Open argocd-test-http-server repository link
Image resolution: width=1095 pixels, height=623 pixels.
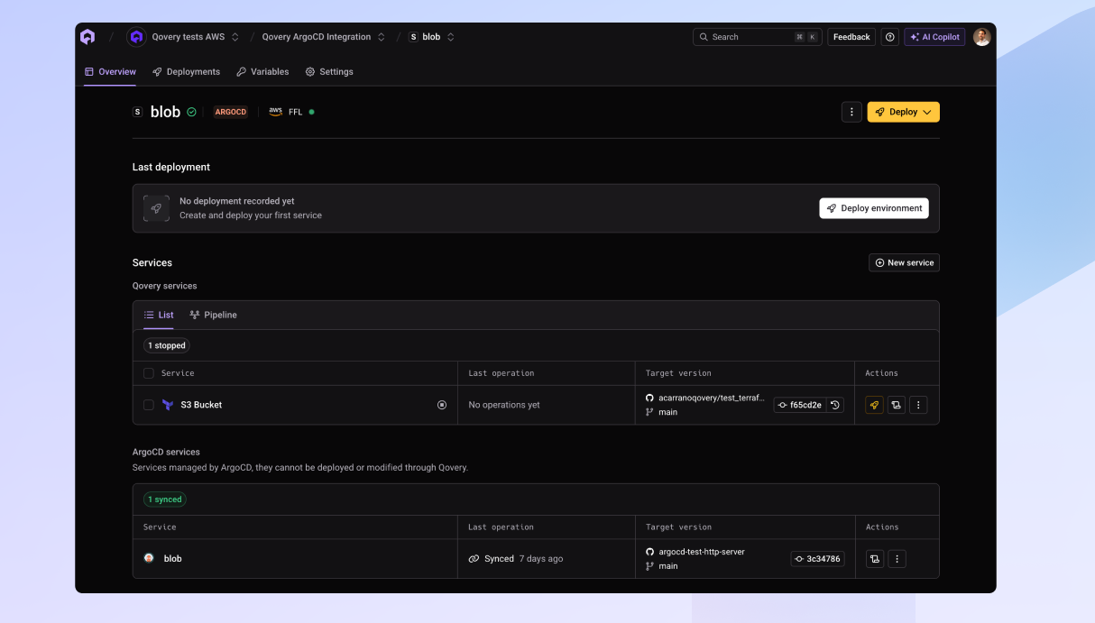point(702,552)
